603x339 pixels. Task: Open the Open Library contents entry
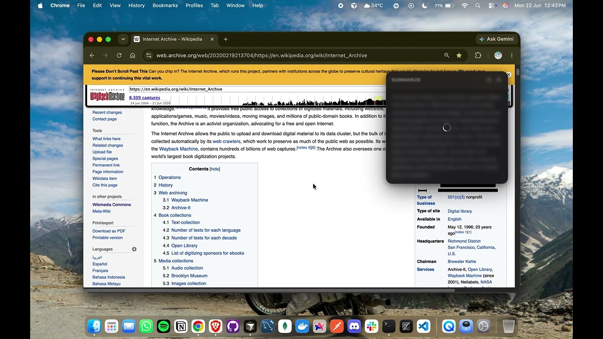click(184, 245)
